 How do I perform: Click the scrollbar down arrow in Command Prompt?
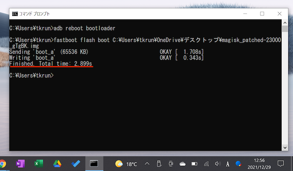(x=284, y=148)
